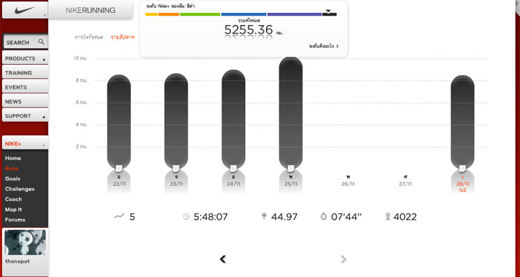
Task: Open the TRAINING menu item
Action: click(24, 73)
